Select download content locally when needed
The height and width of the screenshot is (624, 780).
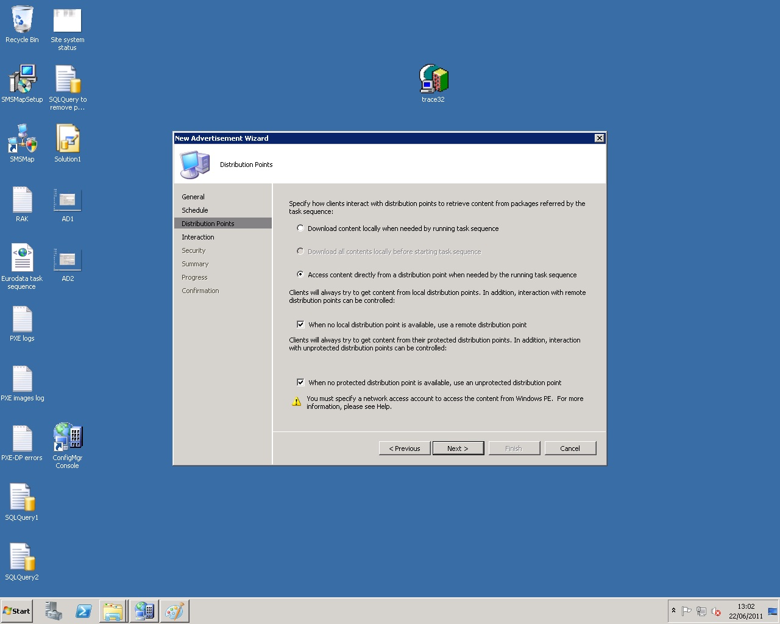click(x=300, y=228)
